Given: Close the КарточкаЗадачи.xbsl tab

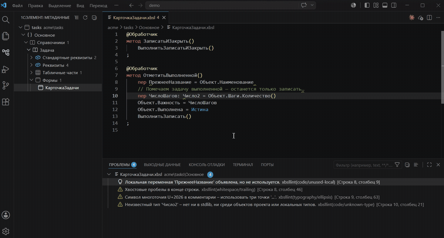Looking at the screenshot, I should point(164,17).
